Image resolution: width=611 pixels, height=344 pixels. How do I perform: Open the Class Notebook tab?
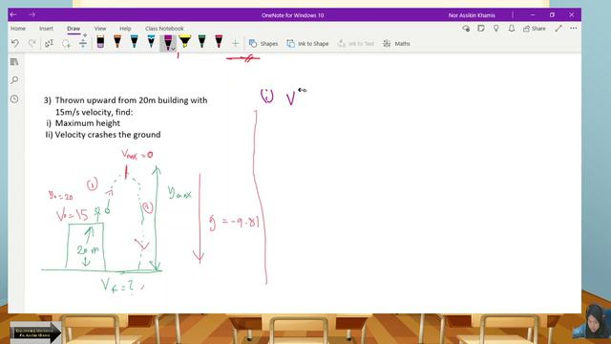(x=164, y=29)
